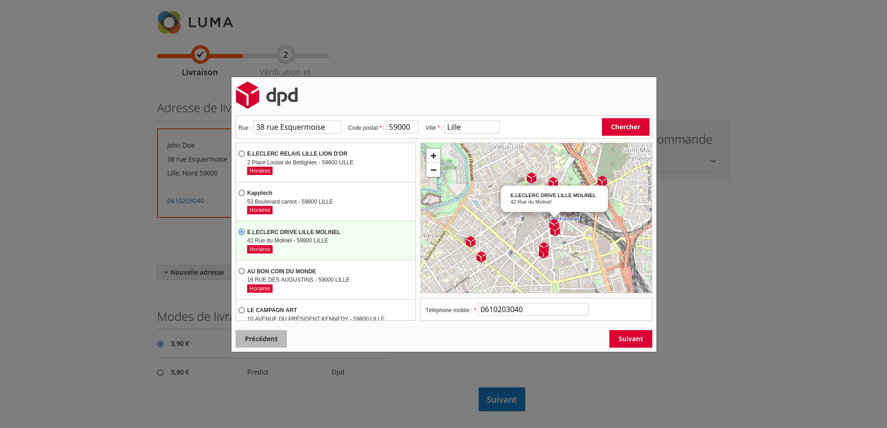Image resolution: width=887 pixels, height=428 pixels.
Task: Click the Précédent button
Action: [x=261, y=338]
